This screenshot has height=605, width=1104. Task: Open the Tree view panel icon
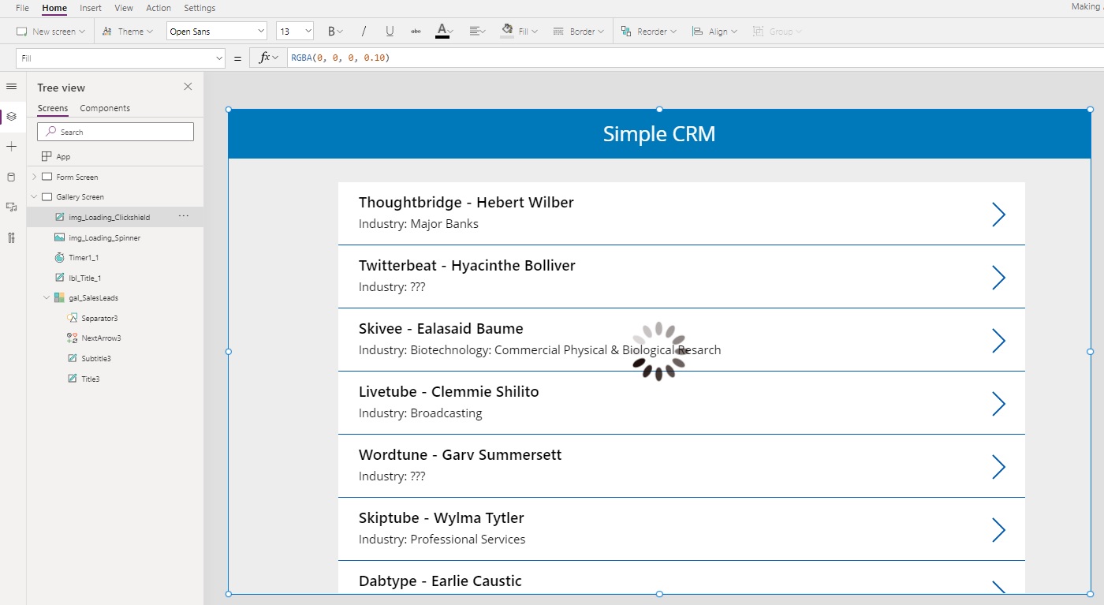(x=11, y=116)
